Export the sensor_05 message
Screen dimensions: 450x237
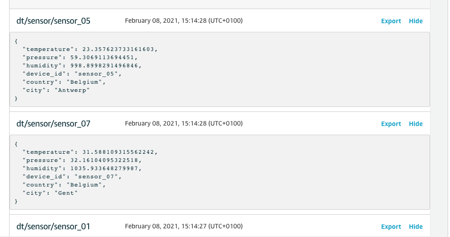tap(391, 21)
